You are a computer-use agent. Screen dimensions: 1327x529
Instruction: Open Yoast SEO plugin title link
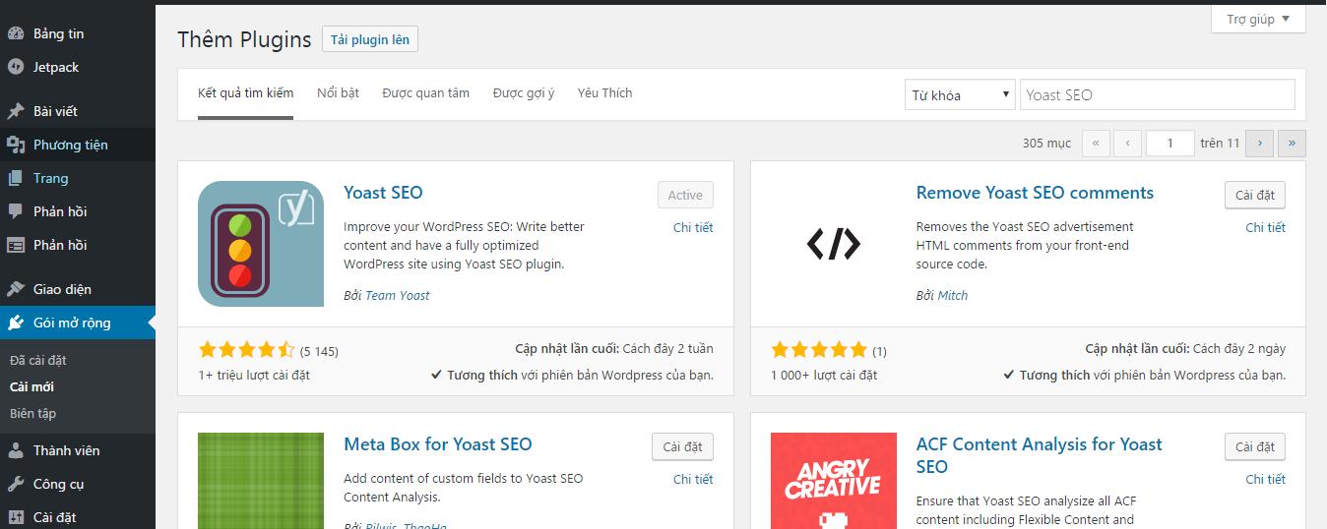(383, 193)
